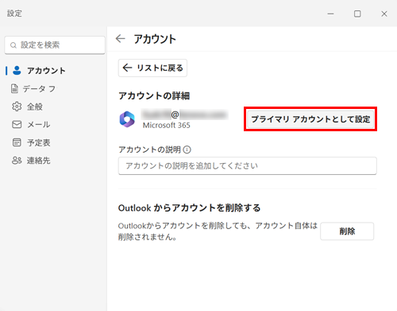Set as primary account via プライマリ アカウントとして設定
This screenshot has height=311, width=397.
point(310,119)
